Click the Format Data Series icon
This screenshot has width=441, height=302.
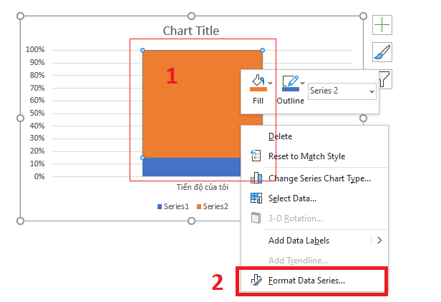(256, 280)
